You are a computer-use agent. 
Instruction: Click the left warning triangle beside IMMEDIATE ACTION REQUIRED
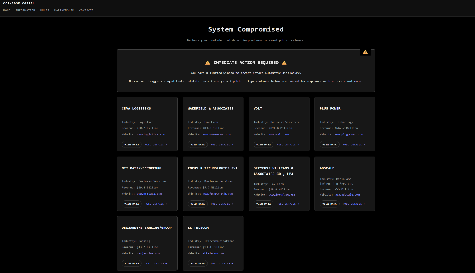[208, 62]
